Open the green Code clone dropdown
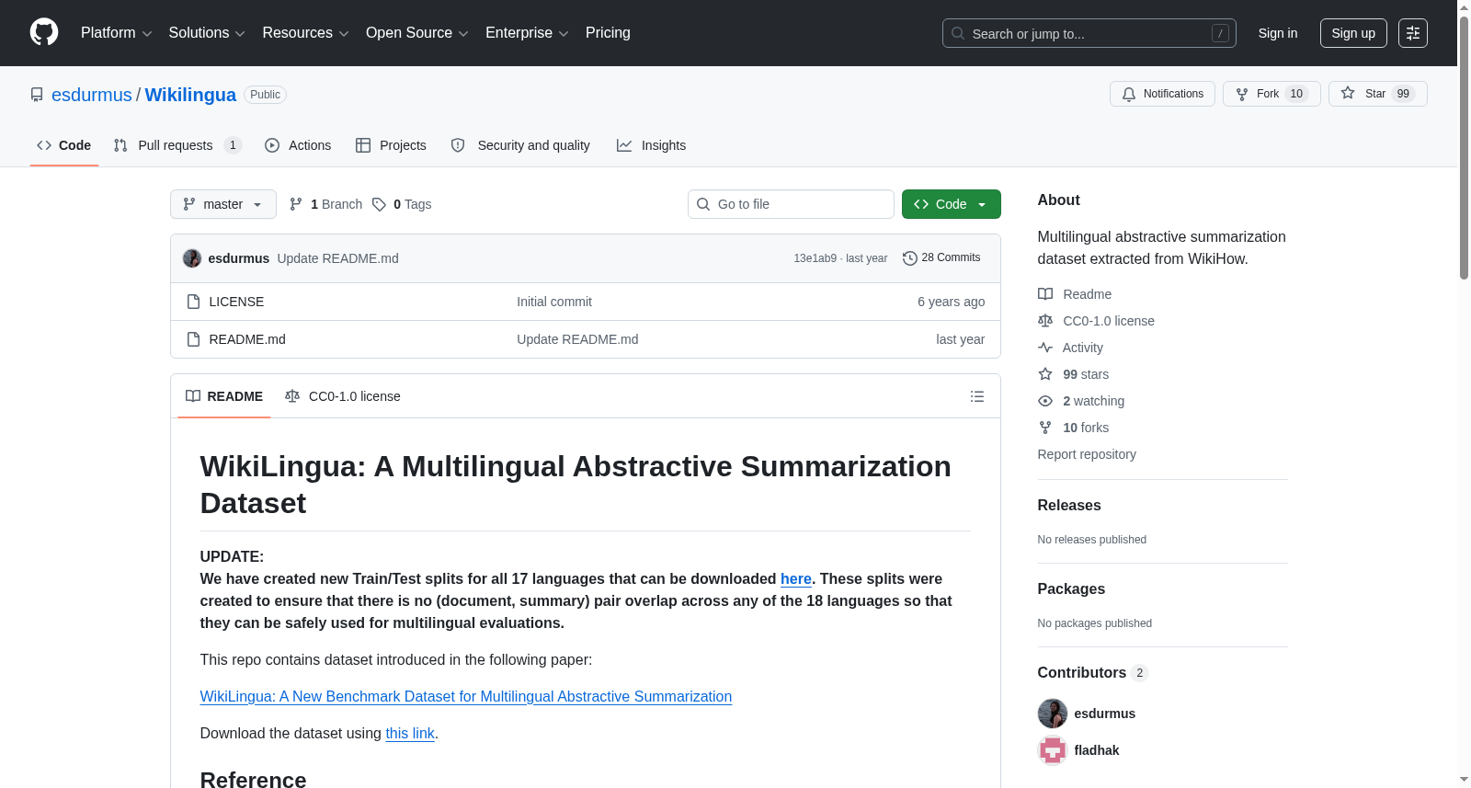 tap(952, 204)
